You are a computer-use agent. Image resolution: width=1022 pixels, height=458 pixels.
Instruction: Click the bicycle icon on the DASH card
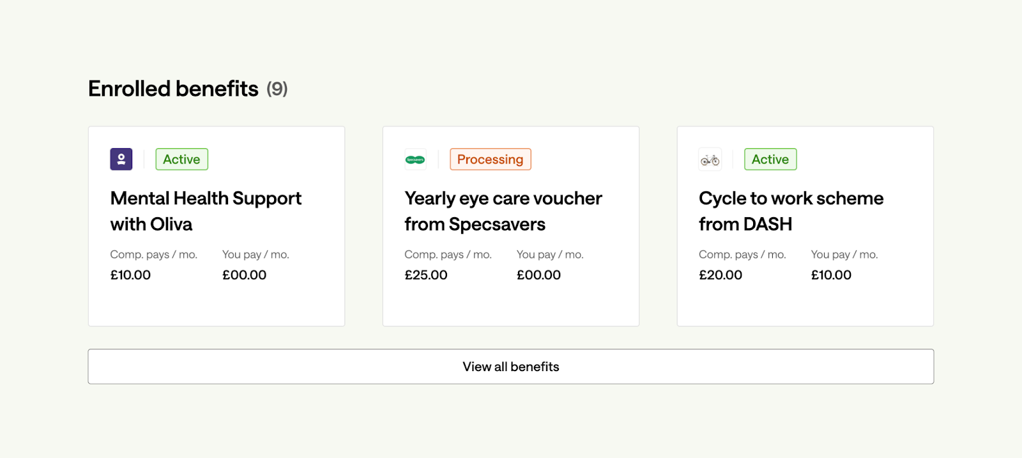coord(710,159)
